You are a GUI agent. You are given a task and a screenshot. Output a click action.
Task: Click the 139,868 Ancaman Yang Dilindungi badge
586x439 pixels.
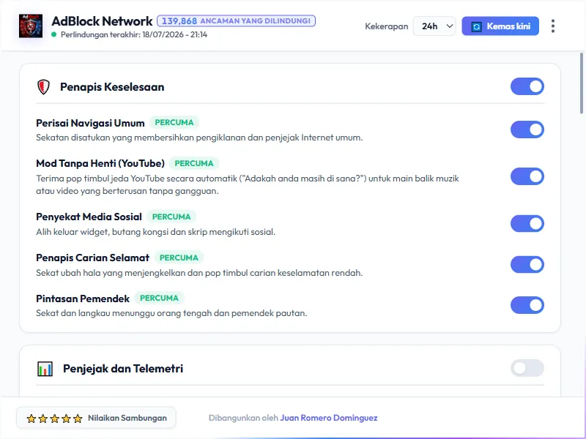point(236,21)
